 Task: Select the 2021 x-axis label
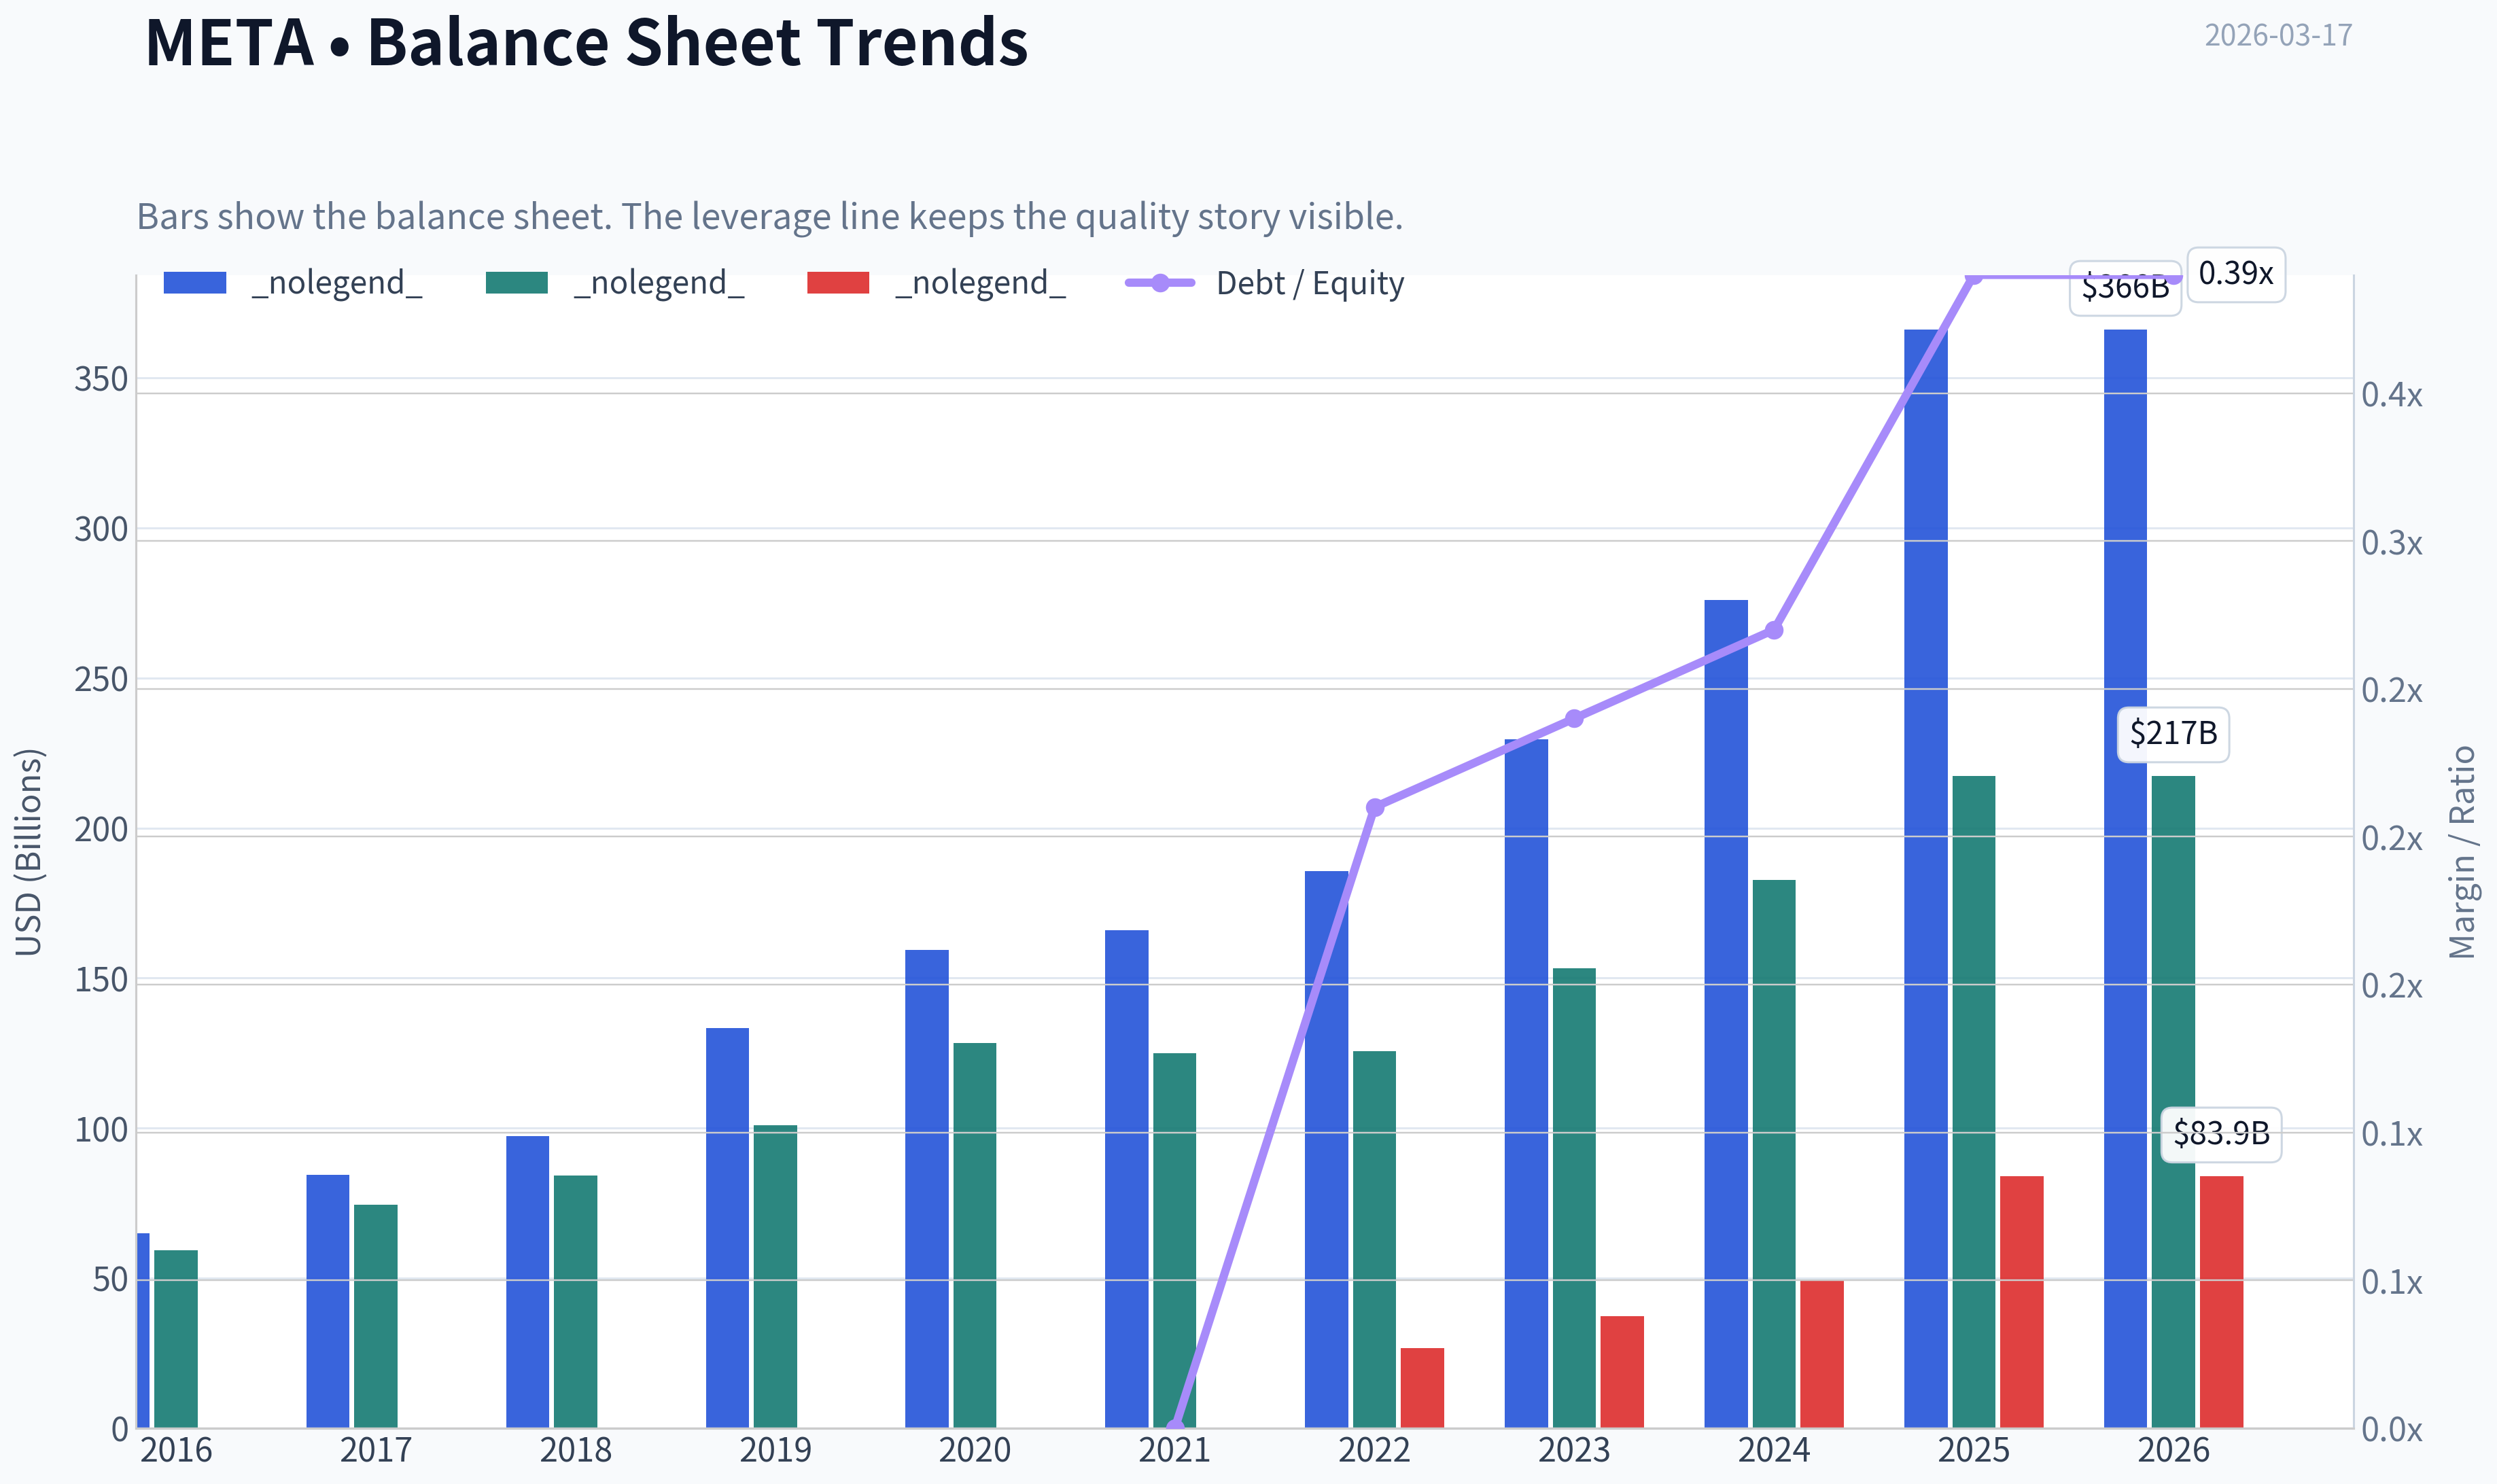pos(1174,1450)
